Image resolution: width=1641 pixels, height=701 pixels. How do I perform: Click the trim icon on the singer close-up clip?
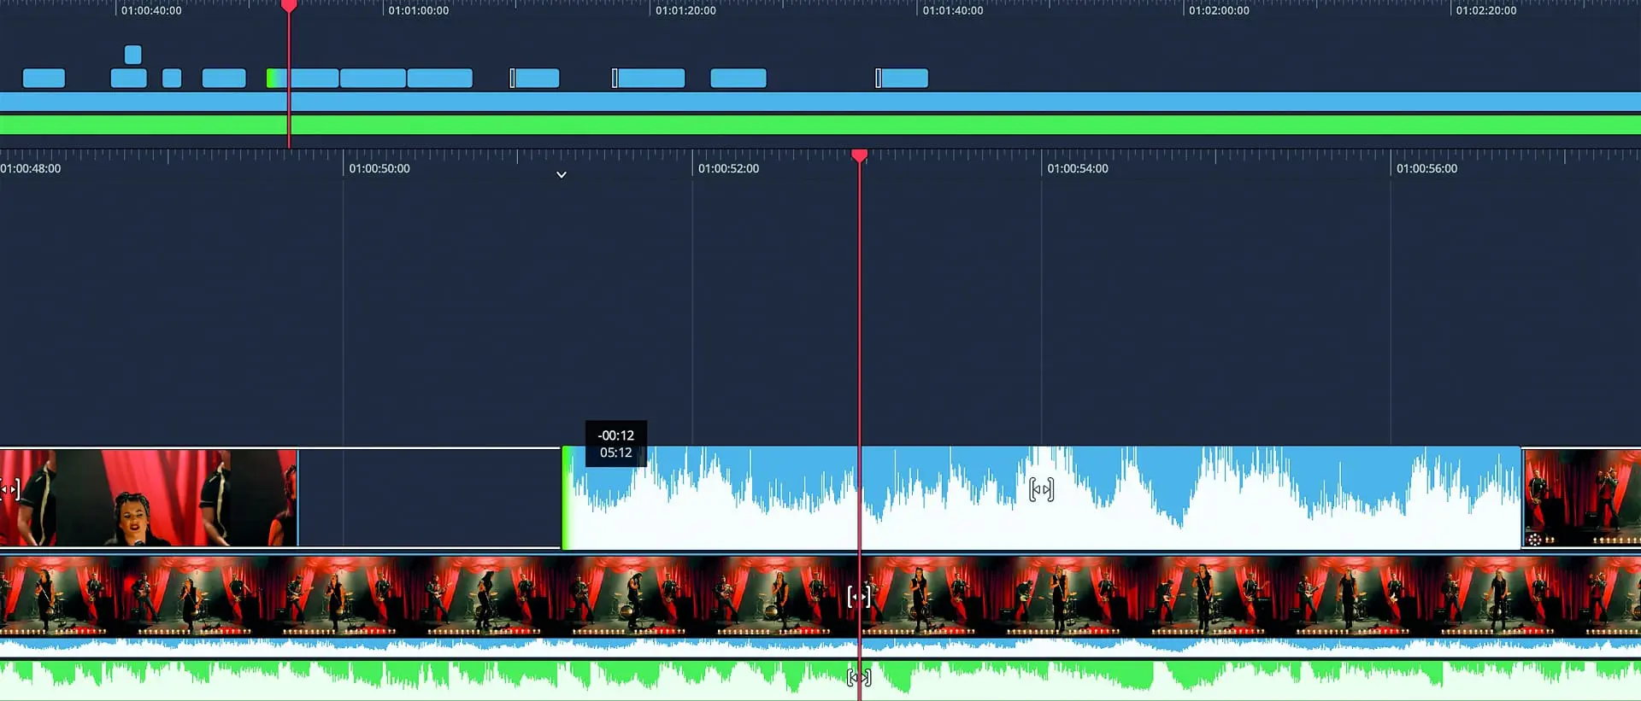10,489
